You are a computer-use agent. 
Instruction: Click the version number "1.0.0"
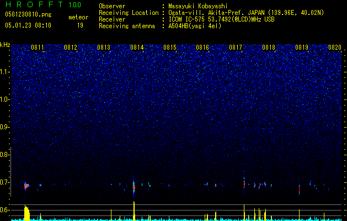click(75, 5)
